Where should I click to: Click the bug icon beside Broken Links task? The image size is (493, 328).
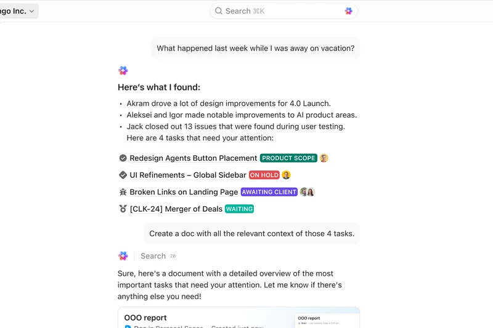[123, 192]
